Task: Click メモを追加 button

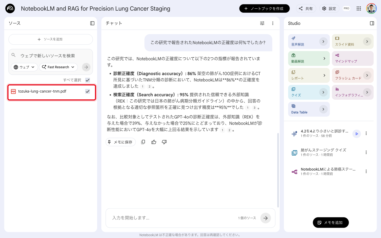Action: click(331, 223)
